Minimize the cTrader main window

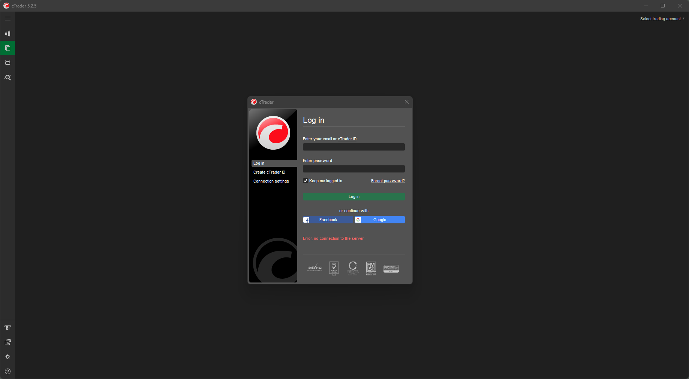(646, 6)
